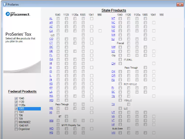The height and width of the screenshot is (139, 185).
Task: Open the TX state link
Action: (x=113, y=104)
